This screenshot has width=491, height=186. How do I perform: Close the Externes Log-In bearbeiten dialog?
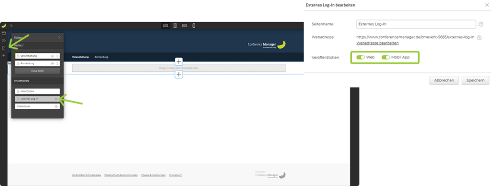click(487, 5)
